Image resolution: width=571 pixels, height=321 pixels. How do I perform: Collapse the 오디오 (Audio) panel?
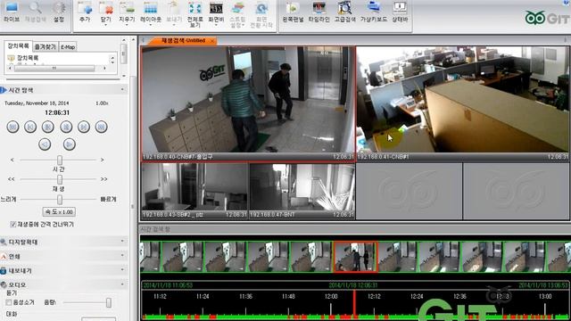coord(122,284)
